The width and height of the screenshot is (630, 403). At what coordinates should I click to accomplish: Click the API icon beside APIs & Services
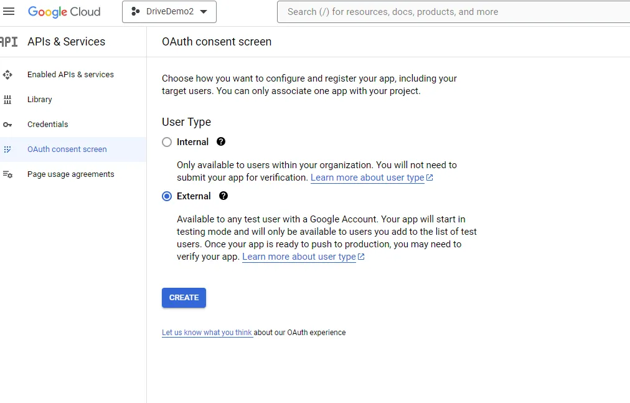[9, 42]
